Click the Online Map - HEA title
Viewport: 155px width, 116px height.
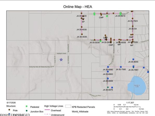pos(78,7)
